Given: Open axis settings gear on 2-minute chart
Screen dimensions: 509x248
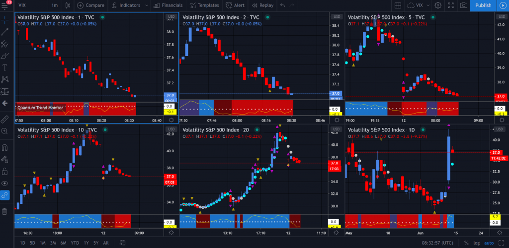Looking at the screenshot, I should (337, 120).
